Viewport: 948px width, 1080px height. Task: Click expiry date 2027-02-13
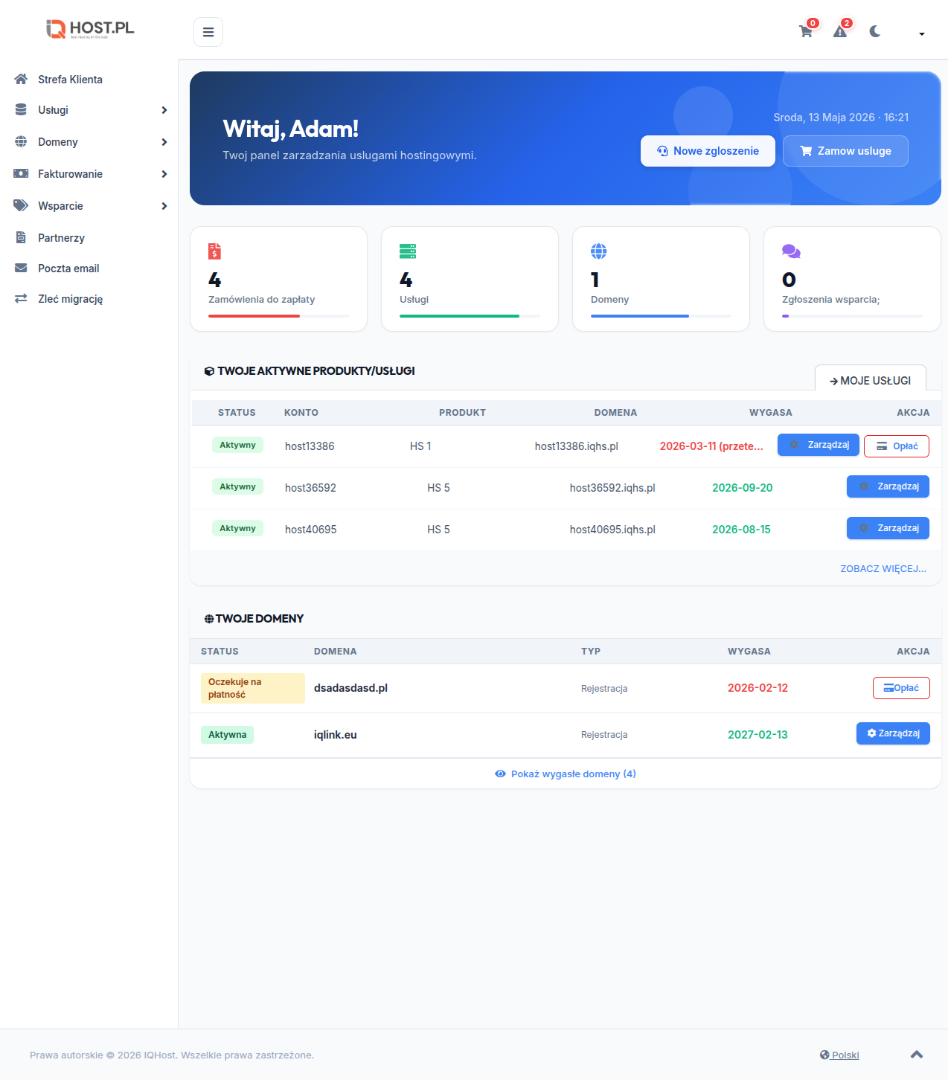click(x=758, y=735)
